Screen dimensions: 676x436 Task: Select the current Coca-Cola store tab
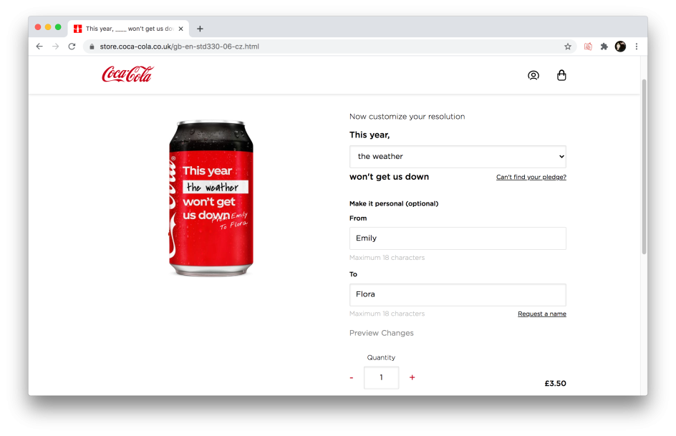point(125,29)
